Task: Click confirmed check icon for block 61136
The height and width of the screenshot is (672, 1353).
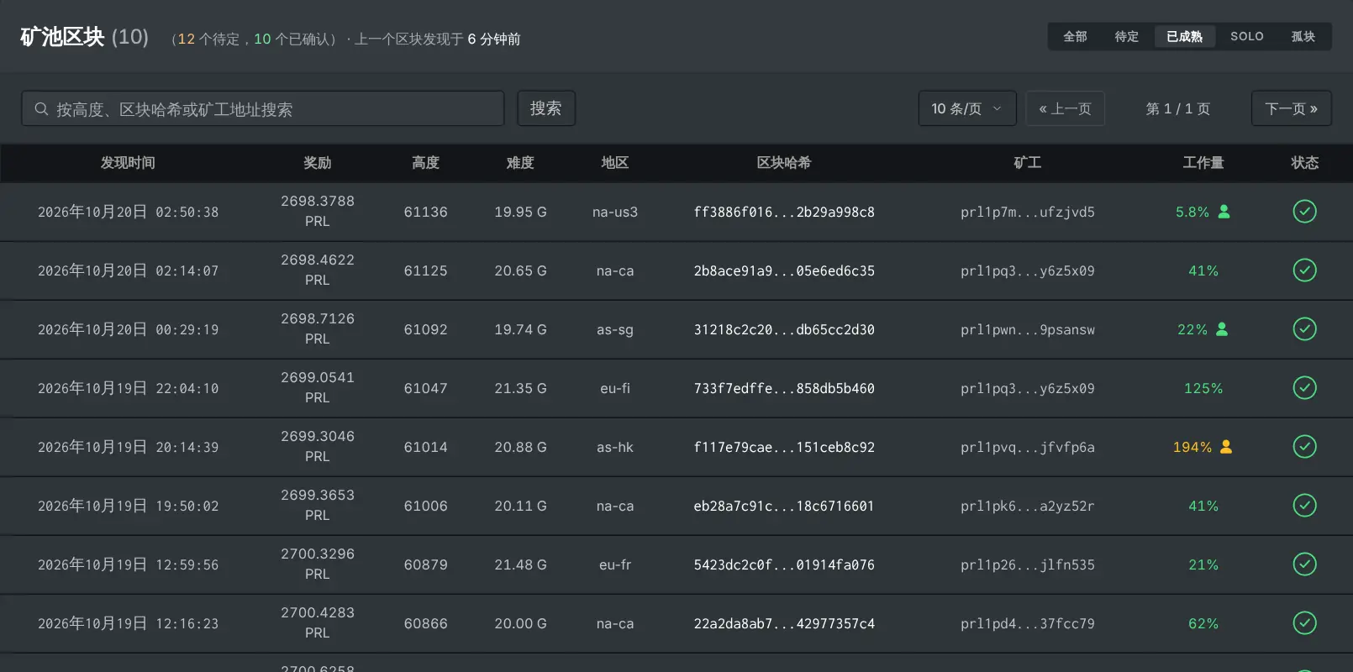Action: 1304,212
